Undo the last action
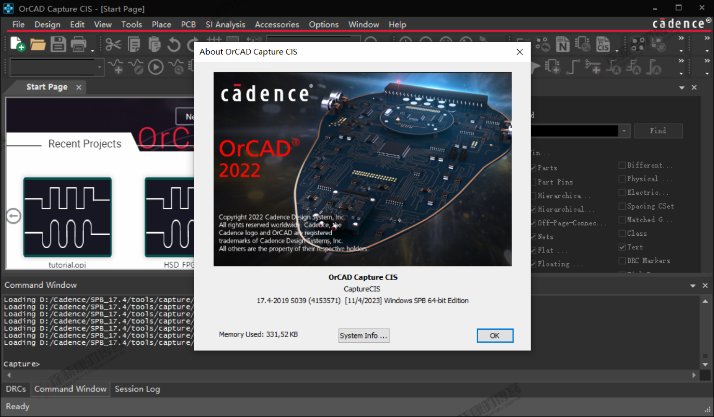 174,44
